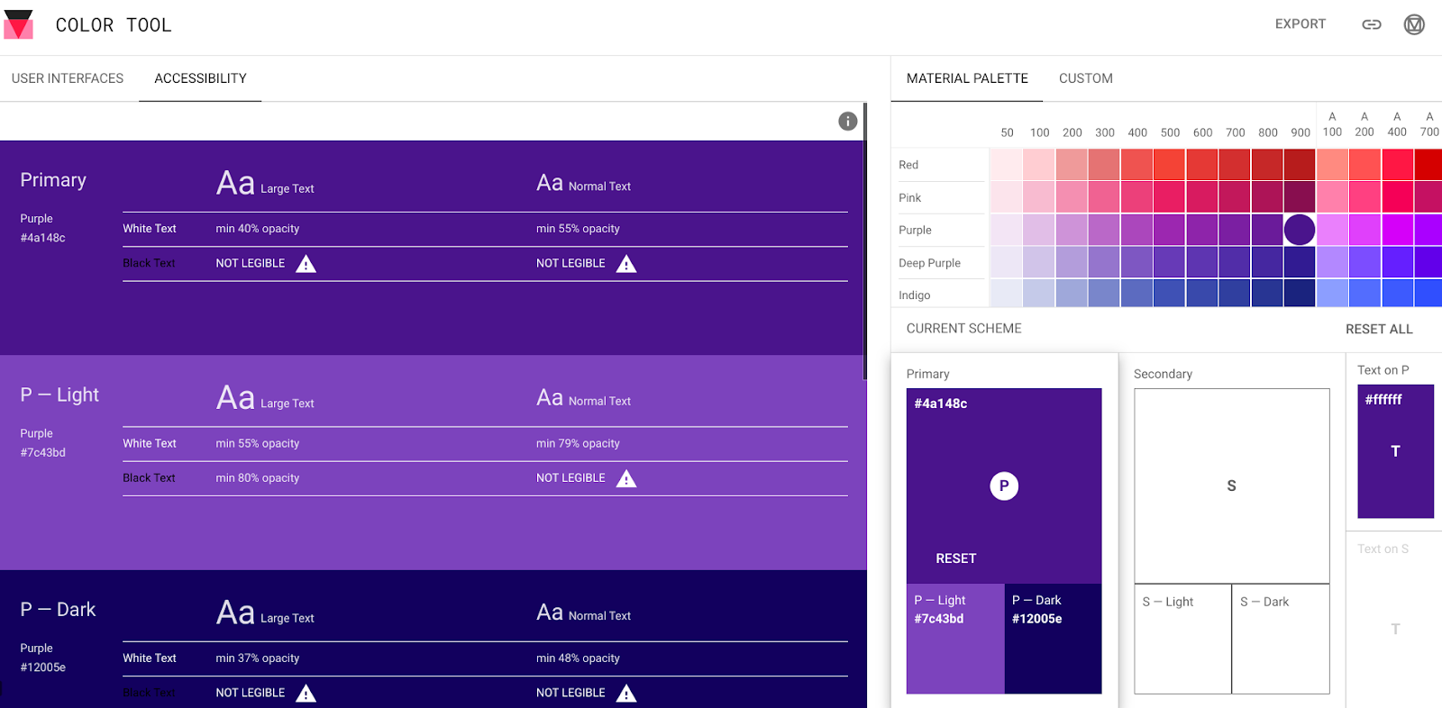1442x708 pixels.
Task: Switch to the User Interfaces tab
Action: click(x=68, y=78)
